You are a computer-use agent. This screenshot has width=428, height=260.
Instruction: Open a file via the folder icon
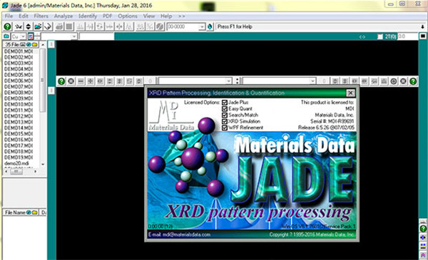tap(38, 26)
